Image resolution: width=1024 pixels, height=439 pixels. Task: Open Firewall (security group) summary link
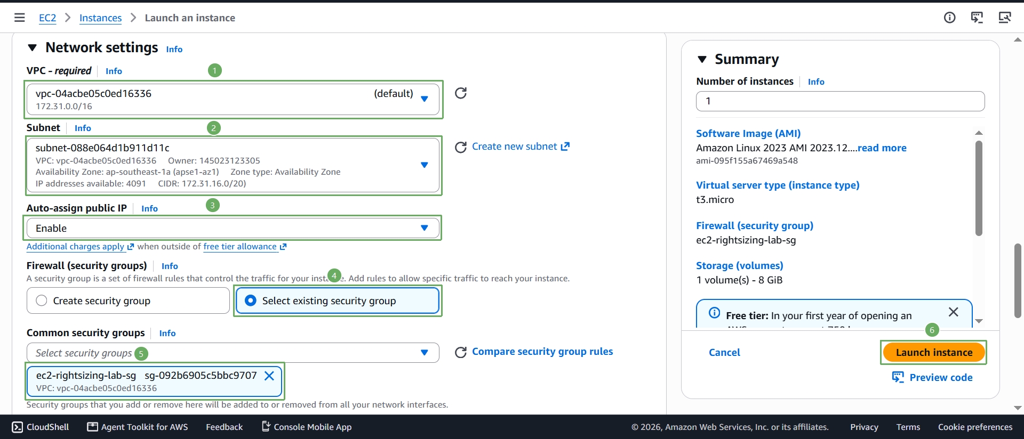click(755, 225)
